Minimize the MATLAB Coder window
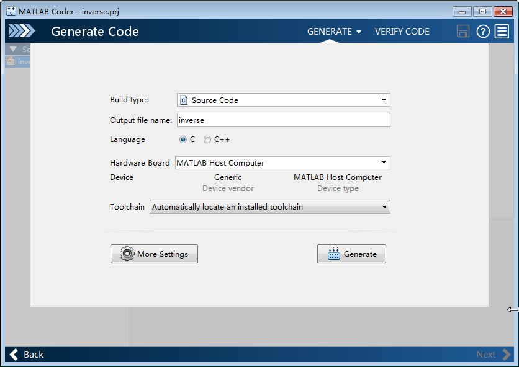The width and height of the screenshot is (519, 367). tap(463, 12)
